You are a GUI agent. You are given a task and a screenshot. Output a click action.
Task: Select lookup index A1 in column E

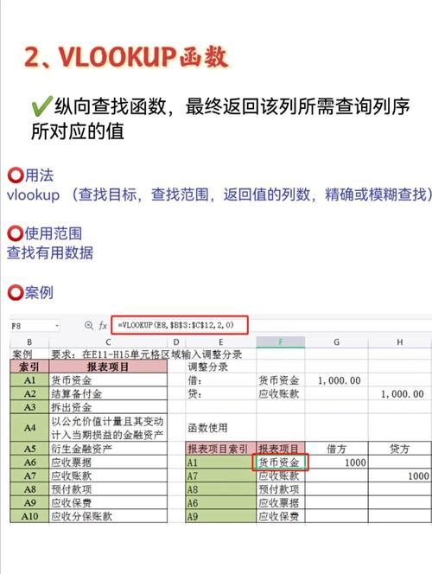click(221, 462)
